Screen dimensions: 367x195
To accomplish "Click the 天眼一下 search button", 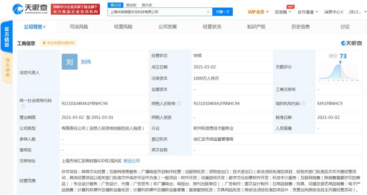I will [x=222, y=12].
